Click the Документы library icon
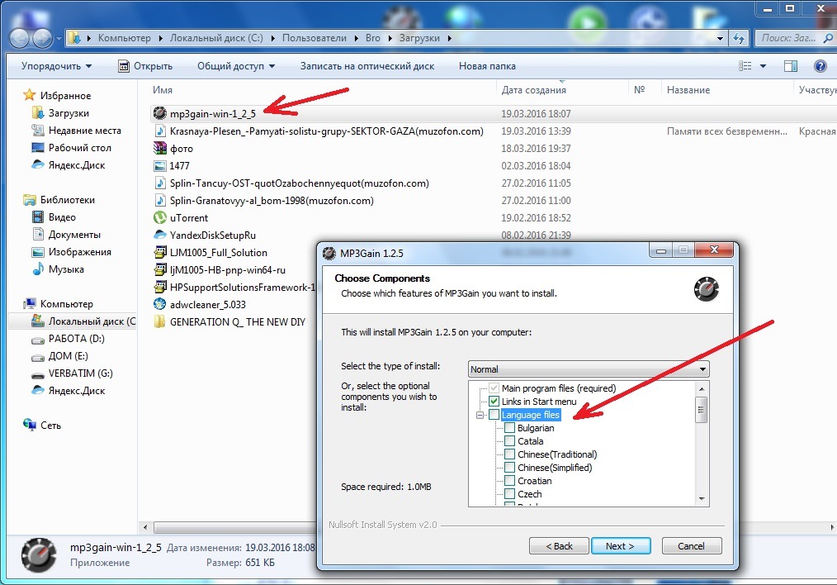This screenshot has width=837, height=585. click(37, 234)
